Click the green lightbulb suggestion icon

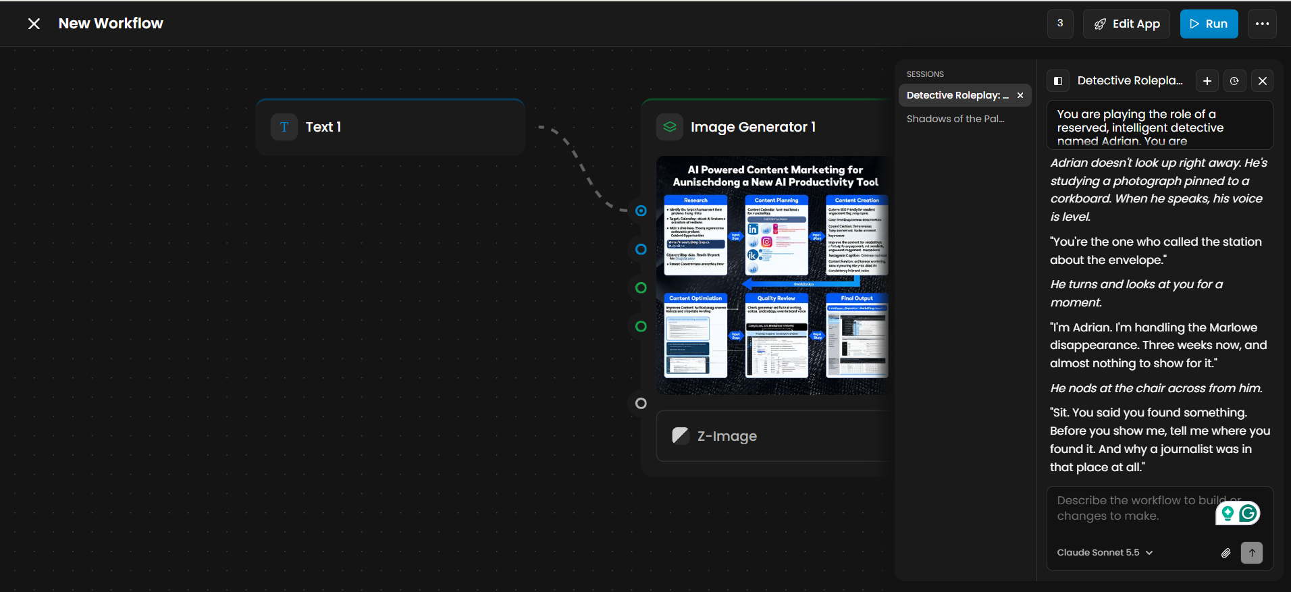click(1228, 514)
